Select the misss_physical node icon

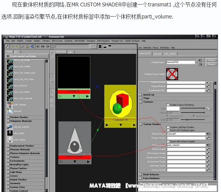(10, 85)
